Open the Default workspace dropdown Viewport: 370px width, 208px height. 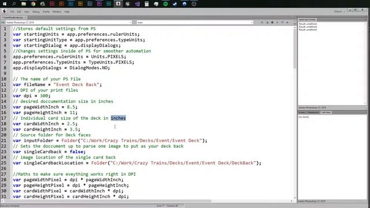pyautogui.click(x=339, y=12)
